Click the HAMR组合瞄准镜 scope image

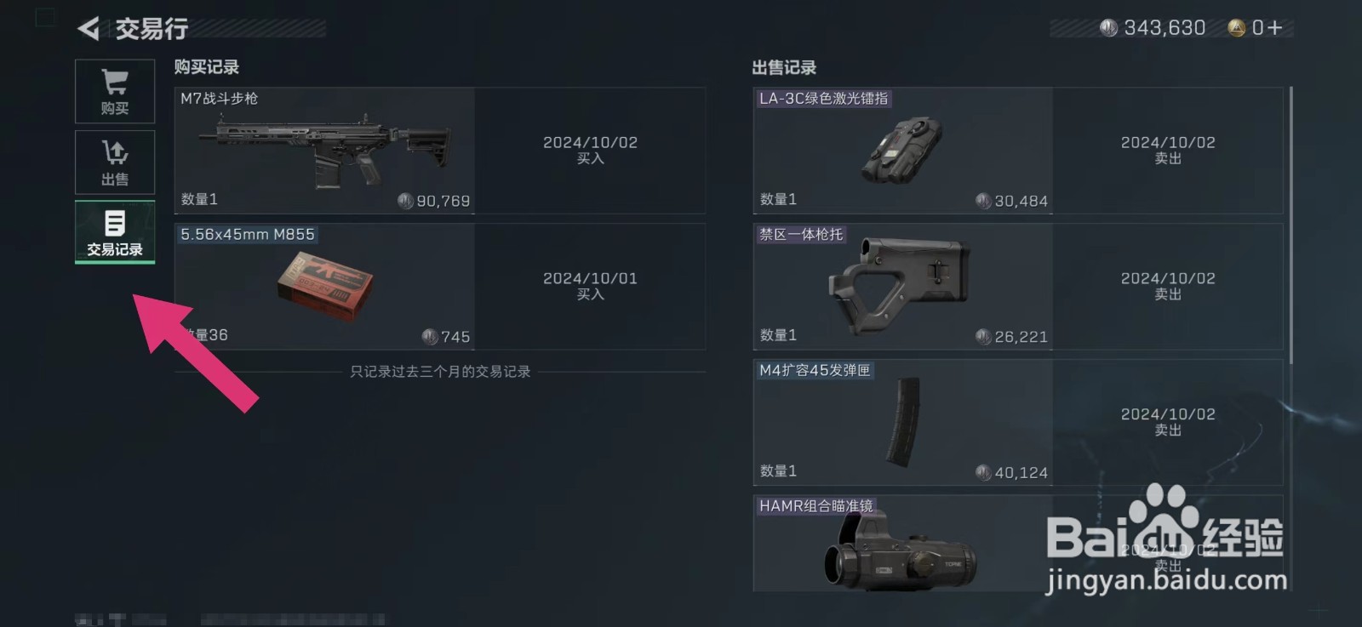click(899, 551)
